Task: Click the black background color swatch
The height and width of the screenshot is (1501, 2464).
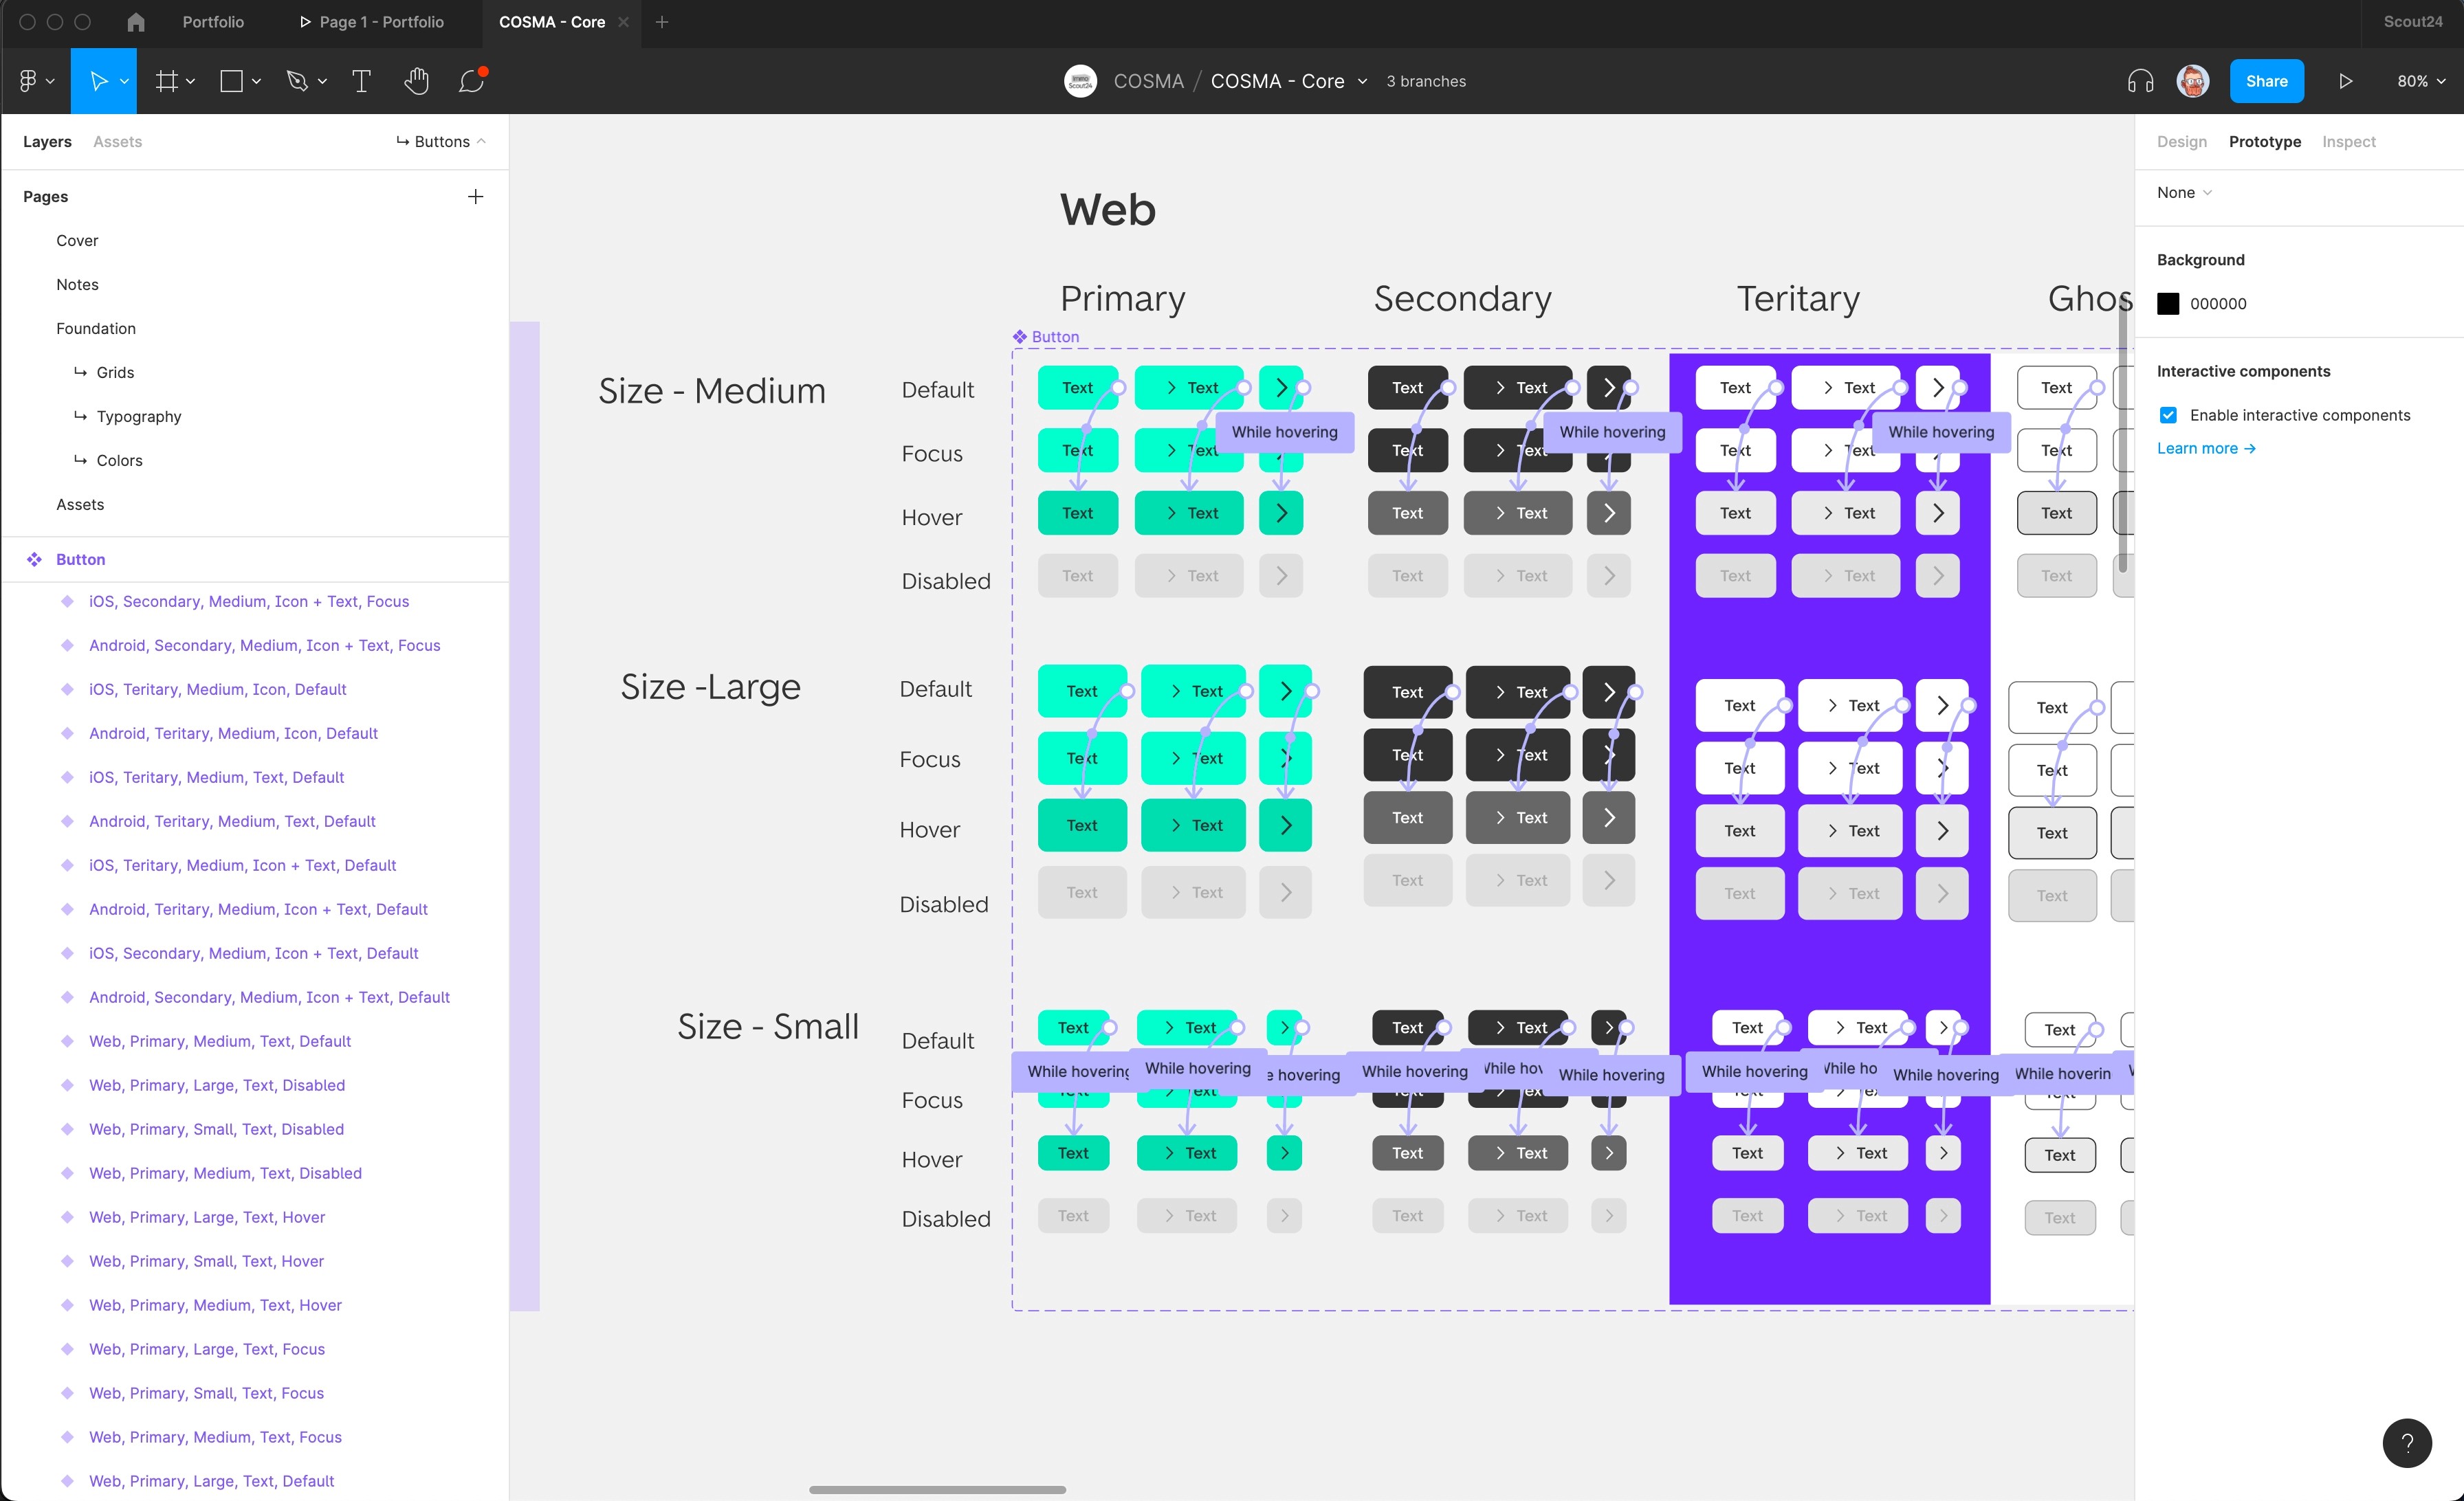Action: pos(2167,304)
